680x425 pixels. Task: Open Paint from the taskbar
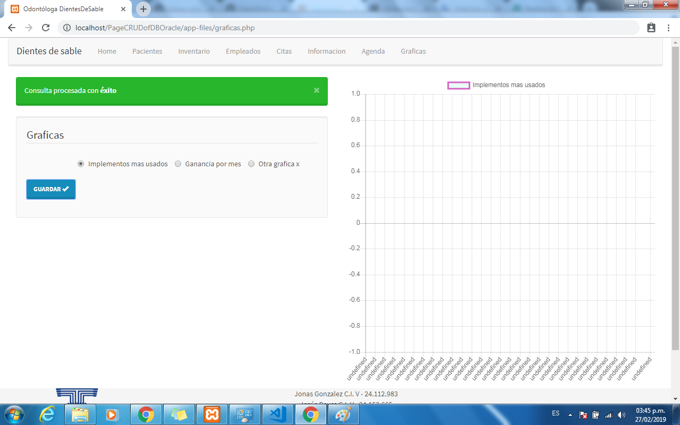point(344,414)
